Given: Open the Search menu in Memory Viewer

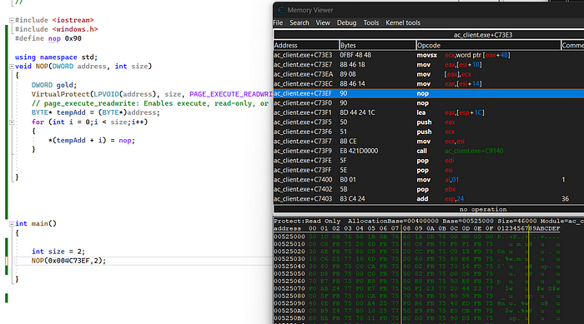Looking at the screenshot, I should (x=299, y=22).
